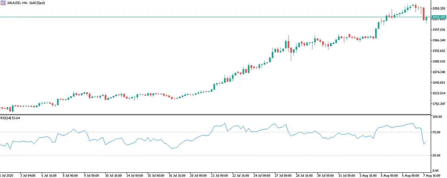Select the 21 Jul 08:00 time marker
Viewport: 447px width, 178px height.
pos(220,175)
